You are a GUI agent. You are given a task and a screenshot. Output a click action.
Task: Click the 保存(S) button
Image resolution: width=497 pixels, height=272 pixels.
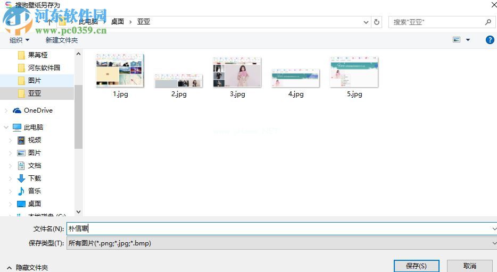416,266
